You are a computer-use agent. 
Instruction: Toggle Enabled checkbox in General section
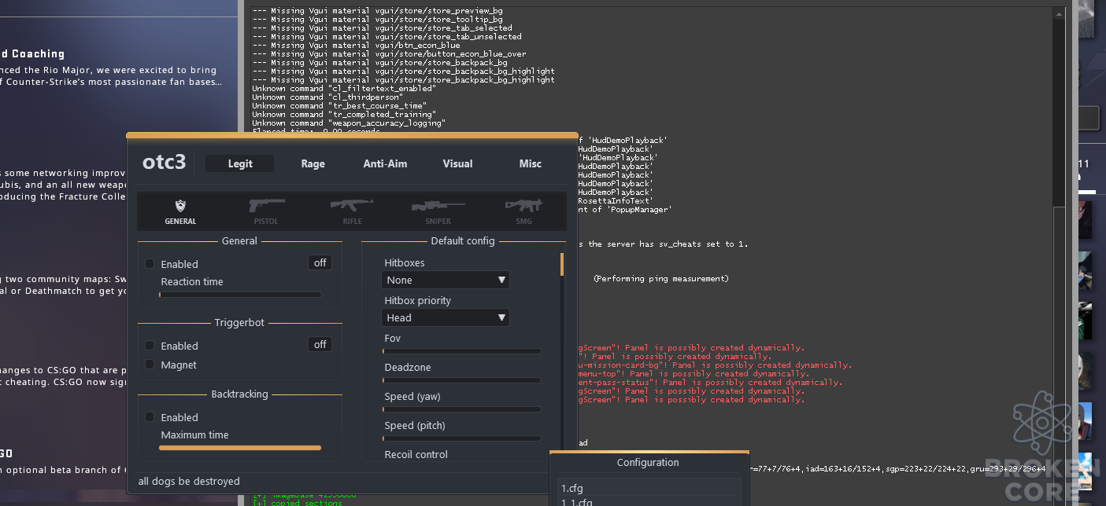(x=150, y=264)
